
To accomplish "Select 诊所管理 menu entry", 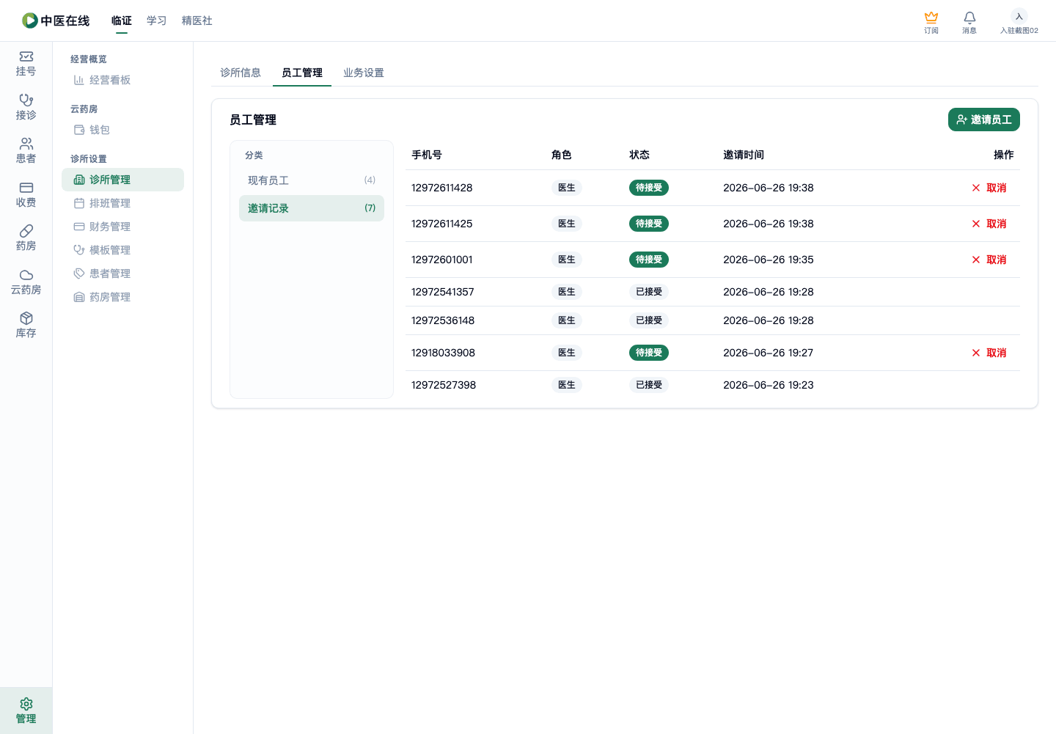I will (122, 180).
